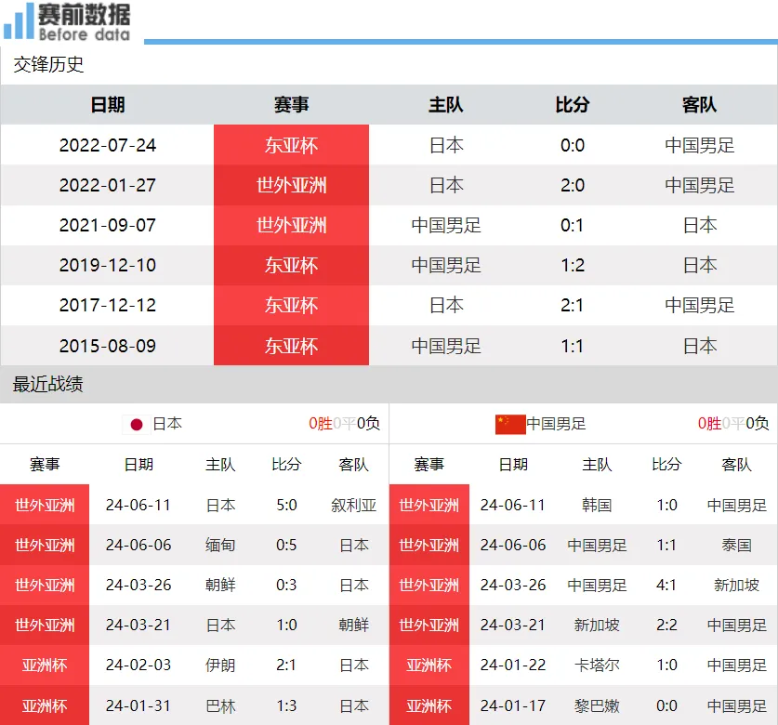778x725 pixels.
Task: Click score 0:5 in the 缅甸 row
Action: (x=286, y=546)
